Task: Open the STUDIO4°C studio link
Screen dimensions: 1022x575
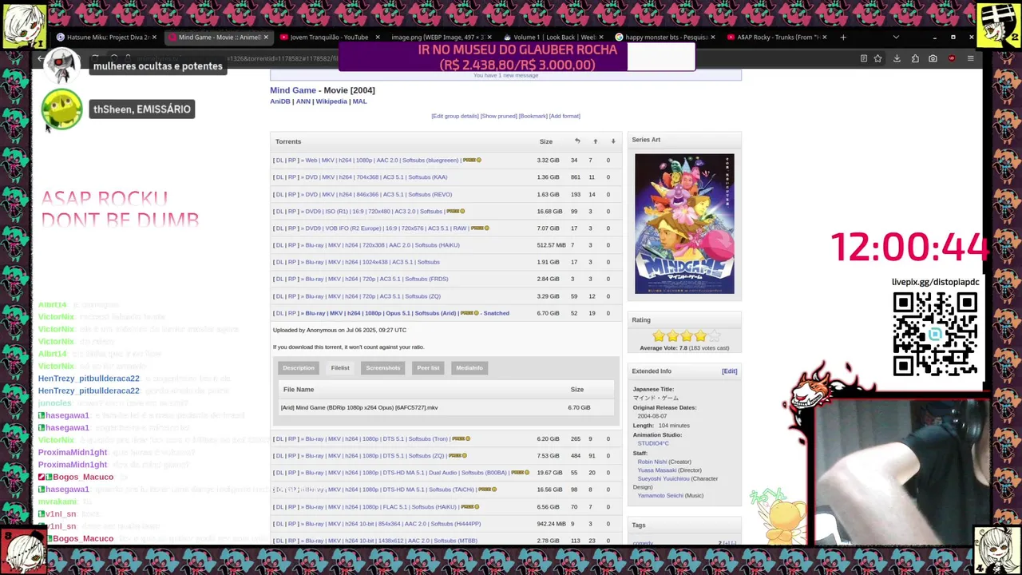Action: 653,443
